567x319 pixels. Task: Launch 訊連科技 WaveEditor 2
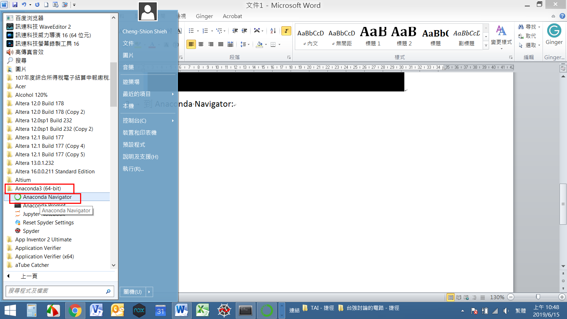(x=43, y=27)
